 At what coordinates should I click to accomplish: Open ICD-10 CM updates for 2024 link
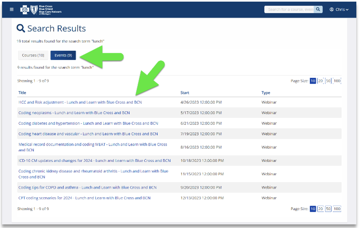tap(95, 161)
